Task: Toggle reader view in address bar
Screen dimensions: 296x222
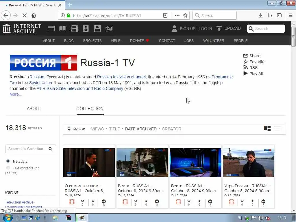Action: click(x=165, y=16)
